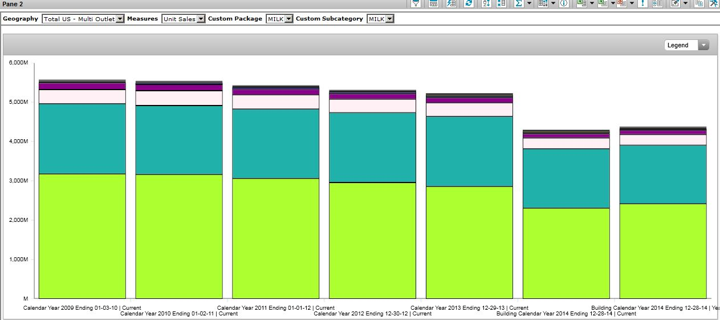The width and height of the screenshot is (720, 320).
Task: Click the info circle icon
Action: (x=564, y=3)
